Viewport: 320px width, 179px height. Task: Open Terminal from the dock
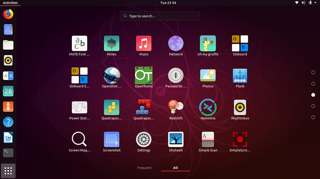pos(8,153)
